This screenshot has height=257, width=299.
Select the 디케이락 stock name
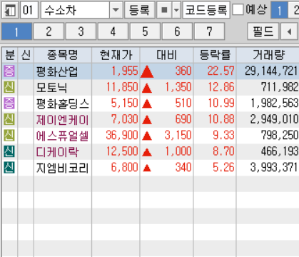click(57, 151)
